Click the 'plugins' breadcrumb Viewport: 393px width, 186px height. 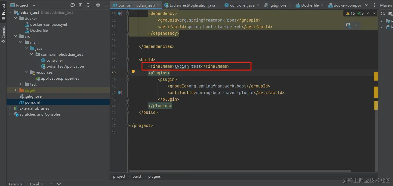[x=155, y=176]
